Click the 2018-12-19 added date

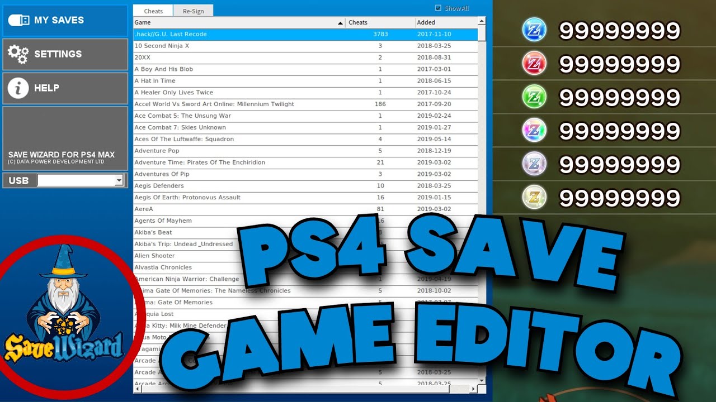pos(434,151)
